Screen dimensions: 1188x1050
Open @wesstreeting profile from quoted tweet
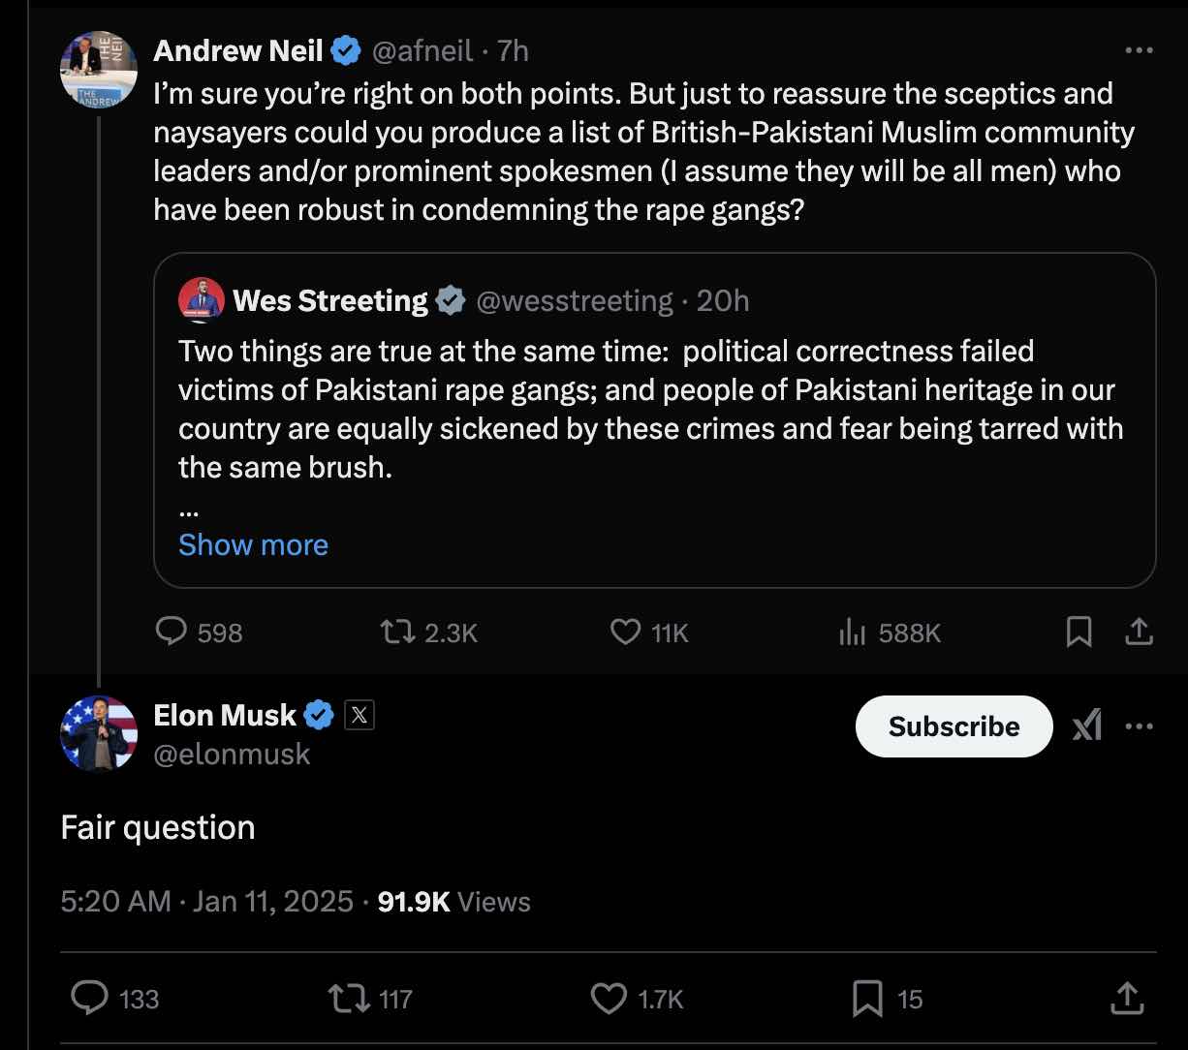[x=575, y=301]
